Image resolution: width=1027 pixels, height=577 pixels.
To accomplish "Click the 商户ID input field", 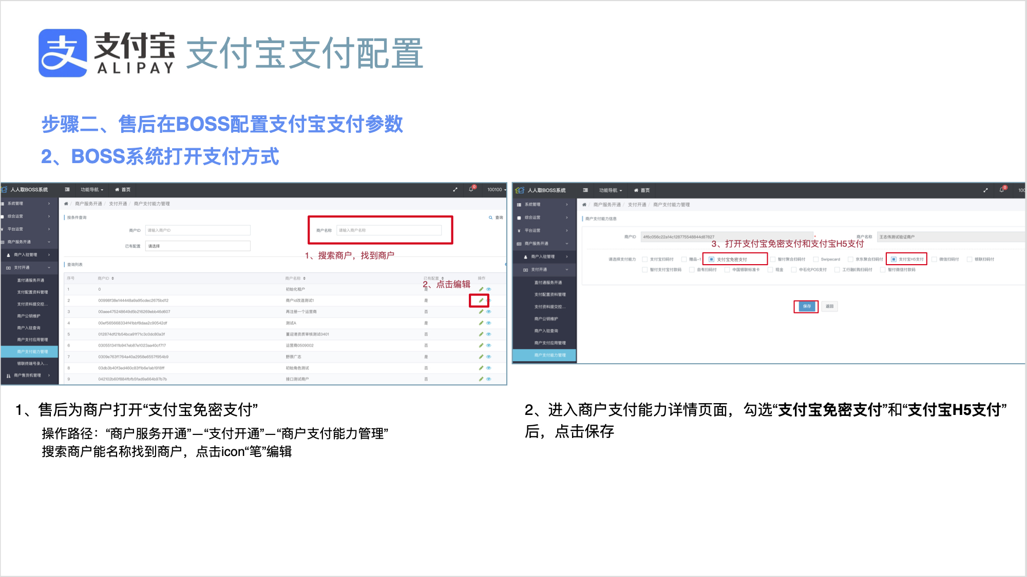I will coord(198,230).
